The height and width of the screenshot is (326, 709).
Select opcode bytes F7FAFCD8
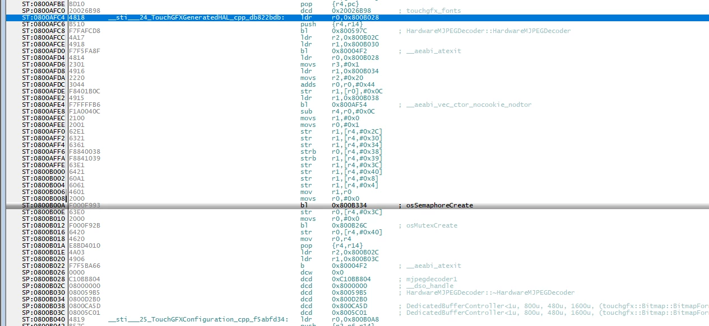pyautogui.click(x=85, y=31)
